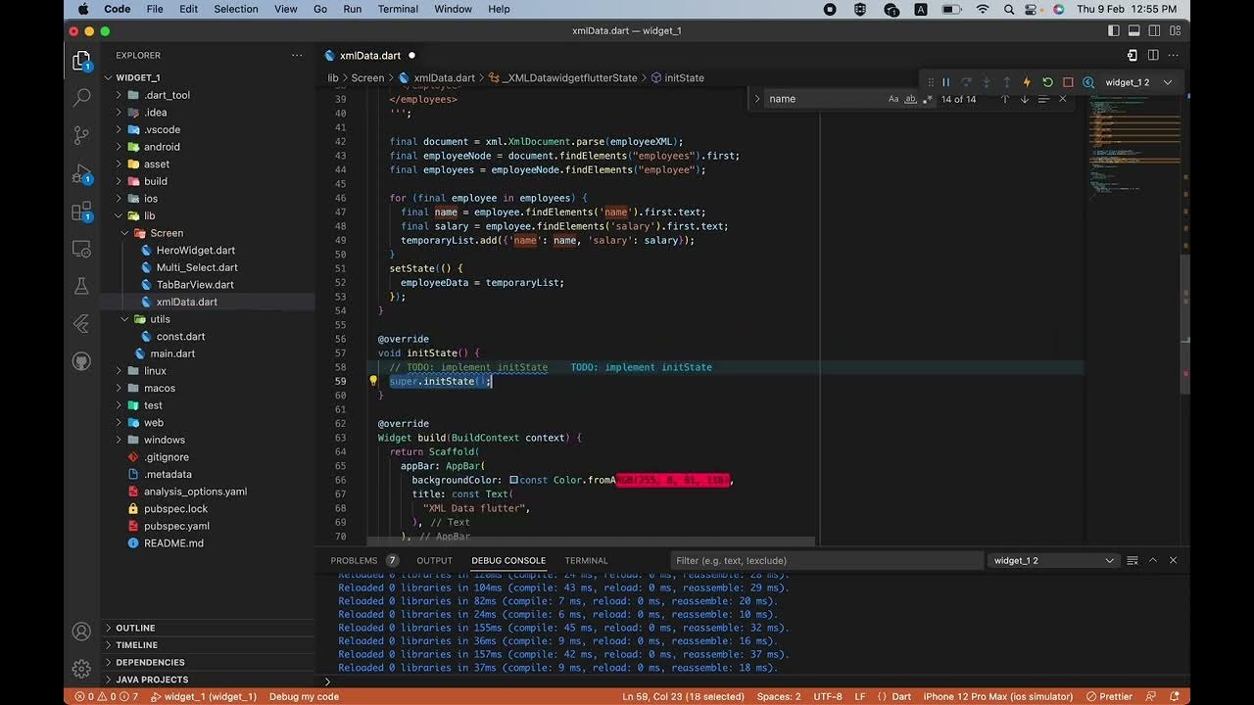
Task: Click the find input containing name
Action: pos(826,99)
